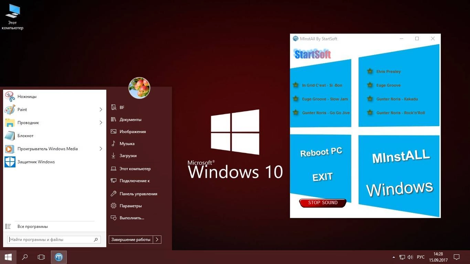
Task: Select Gunter Noris - Kakadu track text
Action: coord(397,99)
